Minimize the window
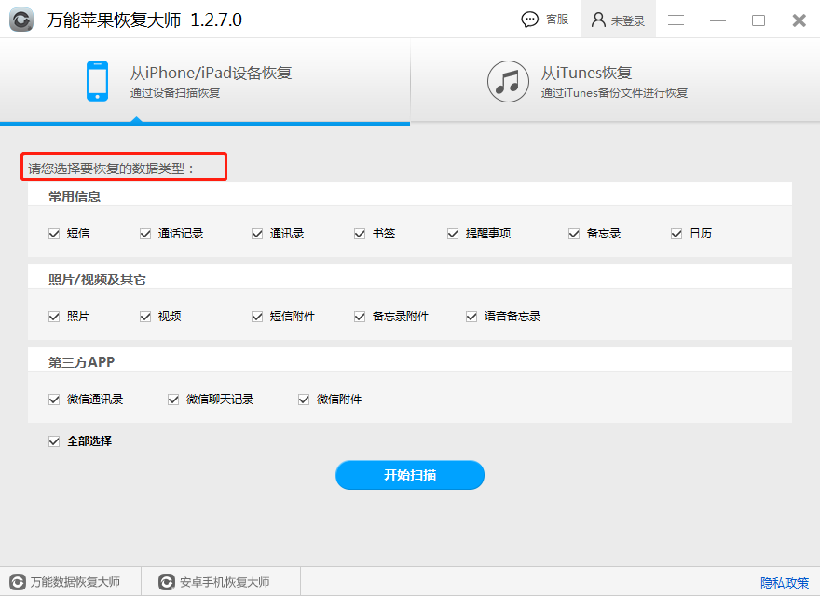Image resolution: width=820 pixels, height=596 pixels. [x=717, y=20]
